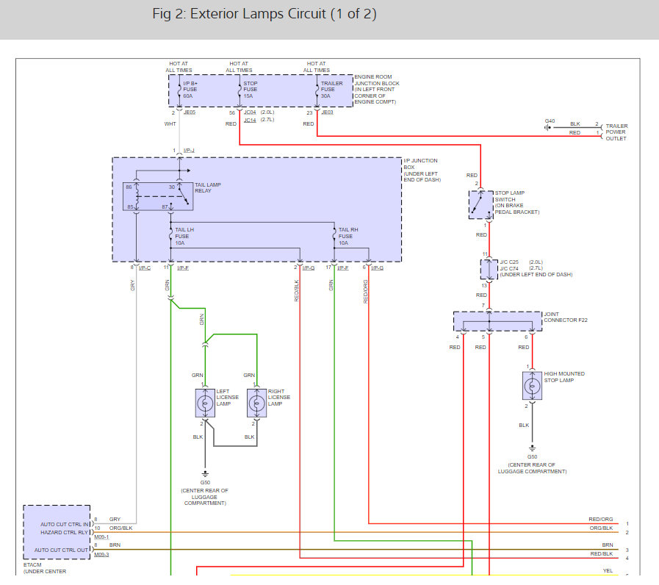The height and width of the screenshot is (585, 659).
Task: Select the TAIL LH 10A fuse symbol
Action: [x=170, y=234]
